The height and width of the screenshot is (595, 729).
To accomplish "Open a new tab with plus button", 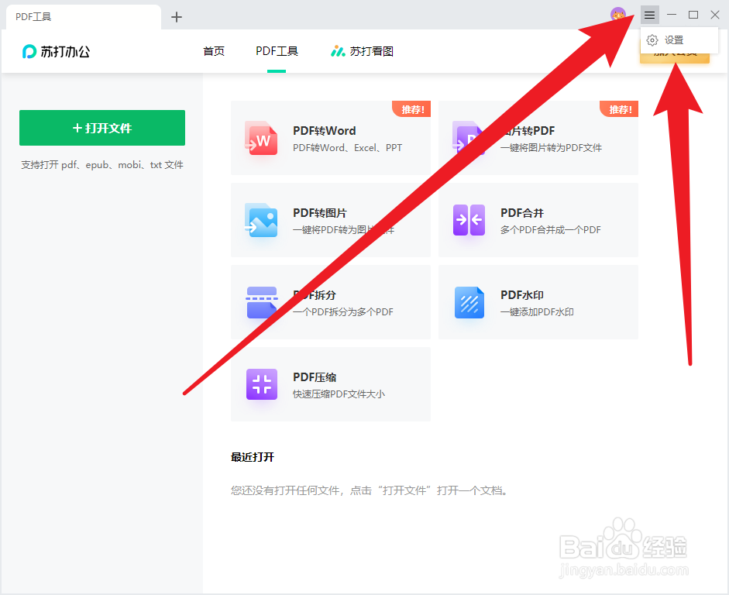I will 176,17.
